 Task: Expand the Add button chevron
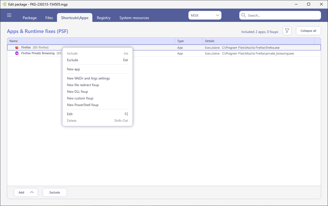32,192
